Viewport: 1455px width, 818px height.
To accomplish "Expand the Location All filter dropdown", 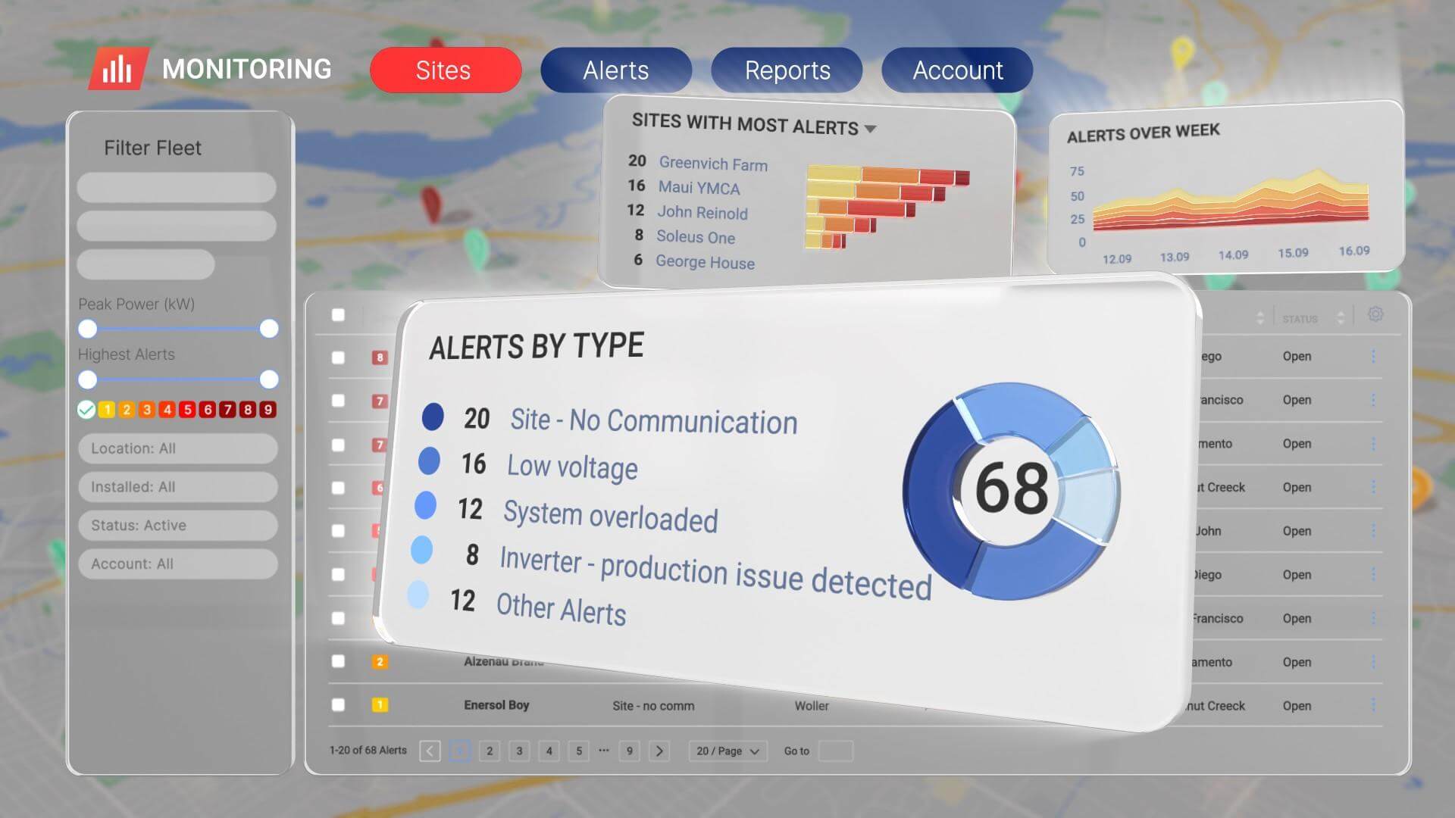I will 180,448.
